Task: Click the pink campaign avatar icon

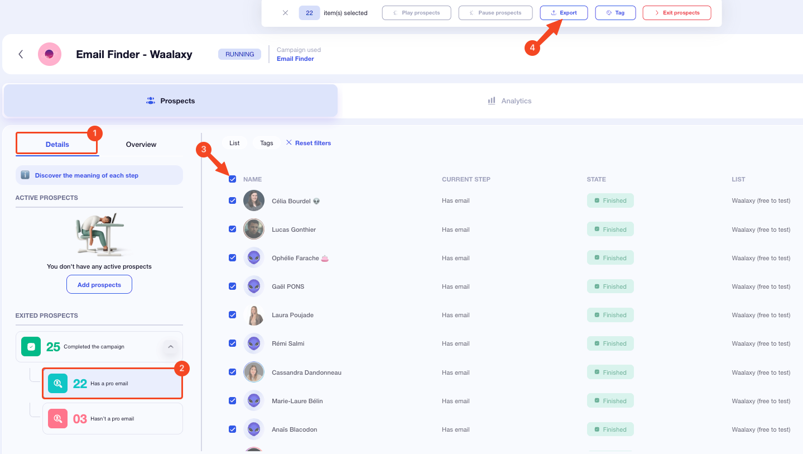Action: click(49, 54)
